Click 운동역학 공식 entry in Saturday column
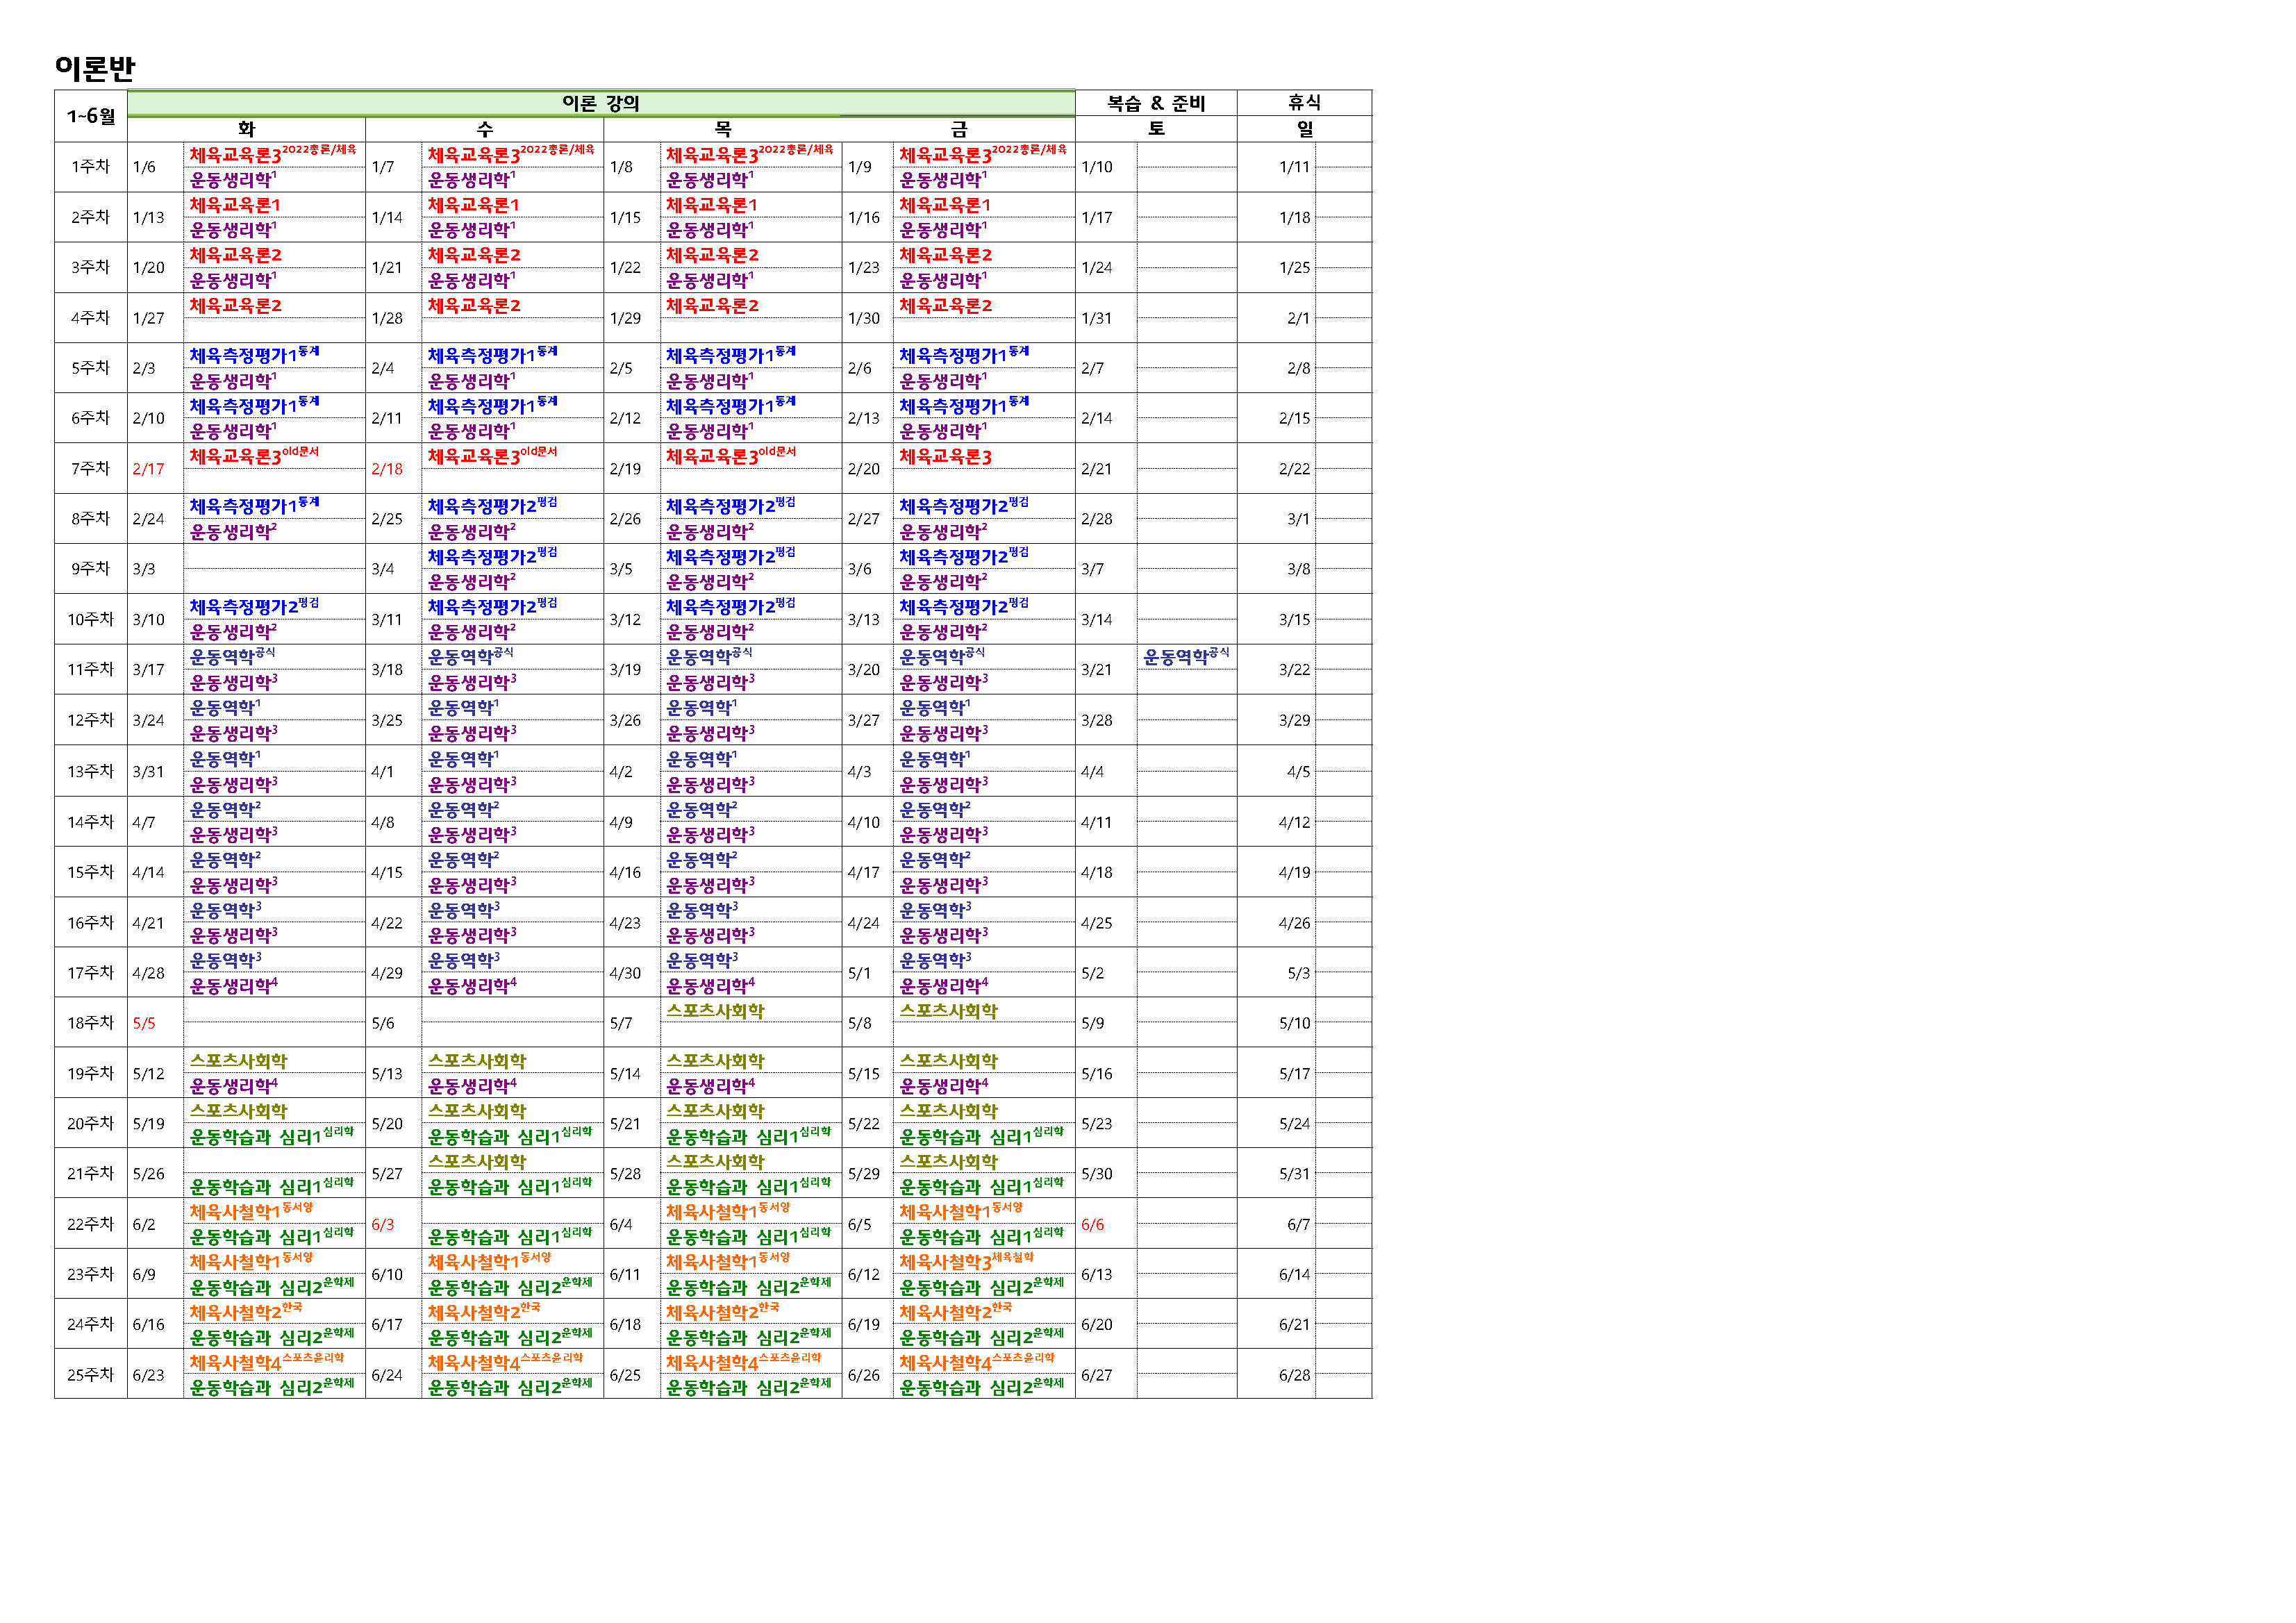Viewport: 2296px width, 1623px height. [1185, 658]
